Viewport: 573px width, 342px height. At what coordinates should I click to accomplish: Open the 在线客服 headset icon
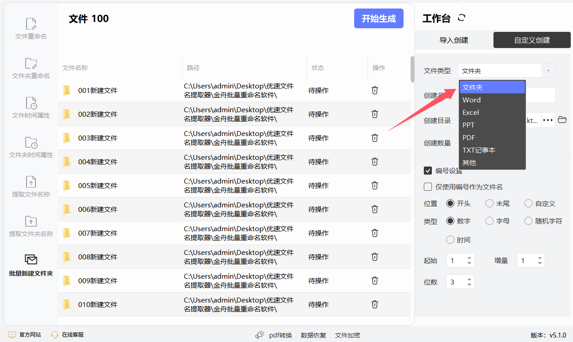coord(55,335)
